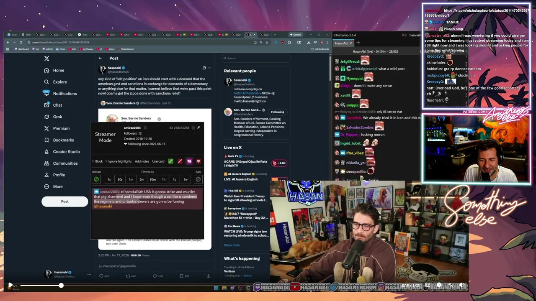Click Following button next to Sen. Bernie Sanders
The width and height of the screenshot is (536, 301).
tap(277, 112)
